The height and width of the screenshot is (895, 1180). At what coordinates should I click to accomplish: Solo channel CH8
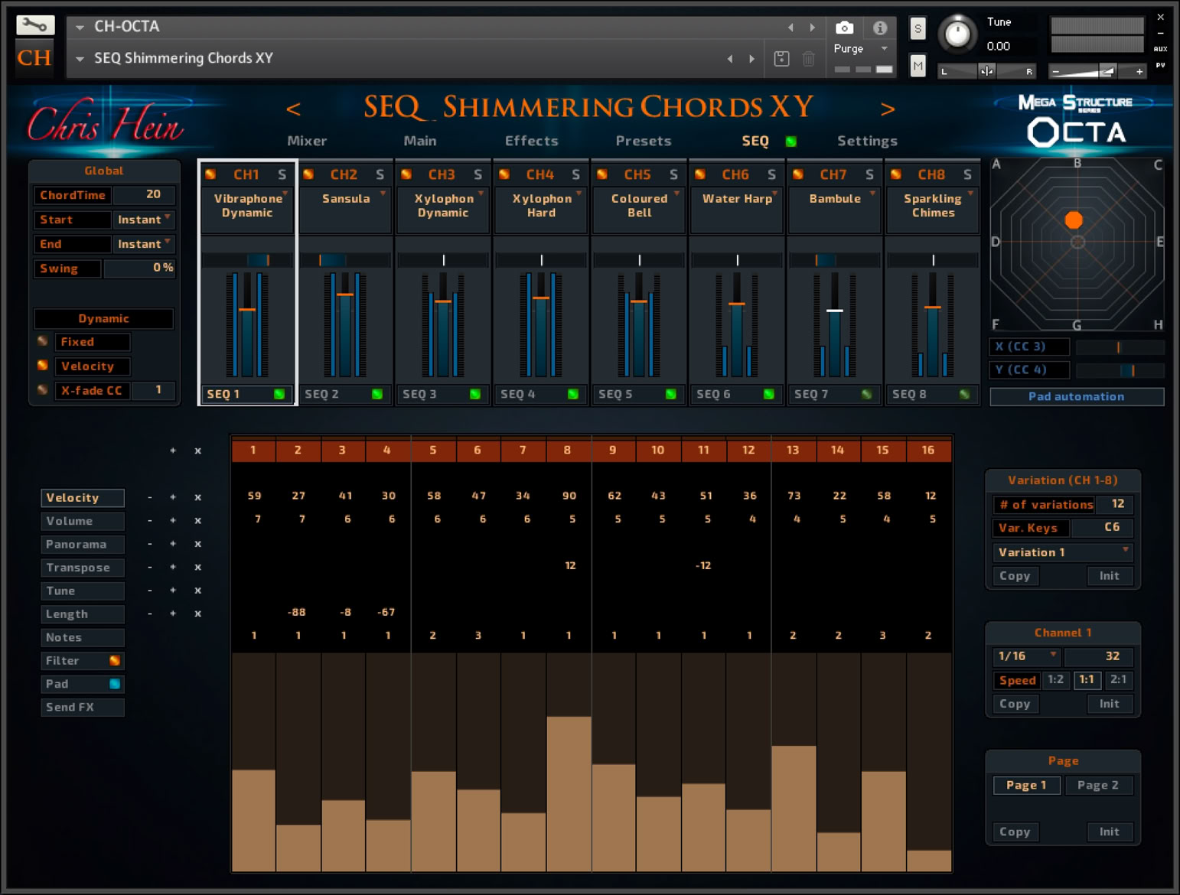pos(968,175)
